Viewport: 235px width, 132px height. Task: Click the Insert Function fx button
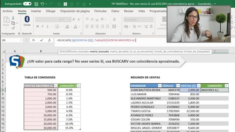click(49, 40)
